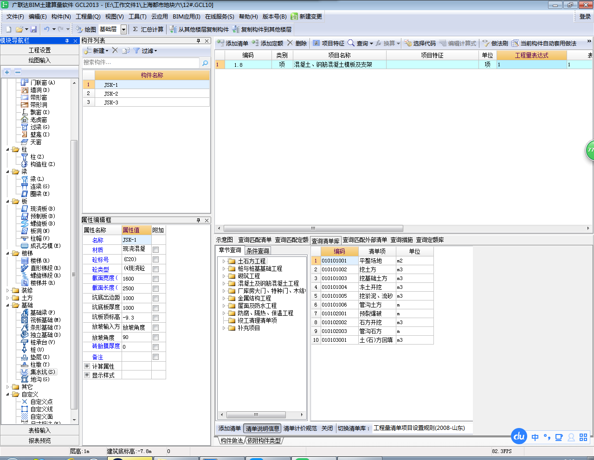Click the 删除 delete button
Viewport: 594px width, 460px height.
pos(297,43)
